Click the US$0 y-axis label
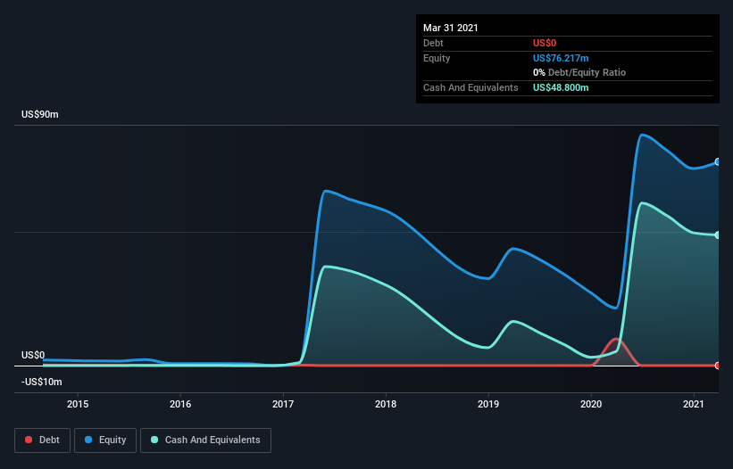This screenshot has height=469, width=733. (33, 355)
